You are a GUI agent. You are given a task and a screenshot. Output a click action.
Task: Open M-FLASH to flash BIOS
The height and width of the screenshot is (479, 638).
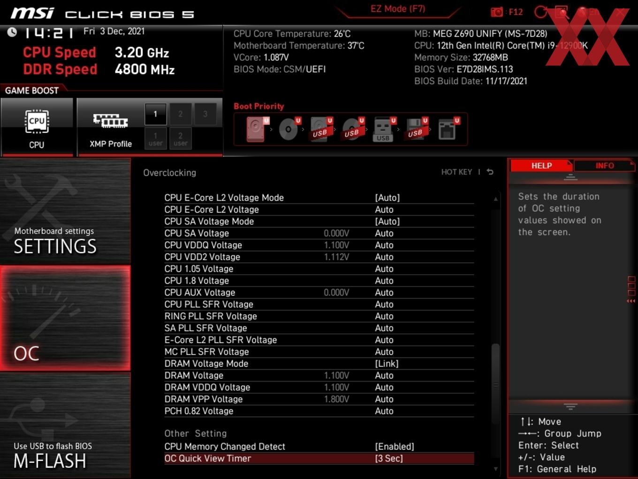[65, 426]
